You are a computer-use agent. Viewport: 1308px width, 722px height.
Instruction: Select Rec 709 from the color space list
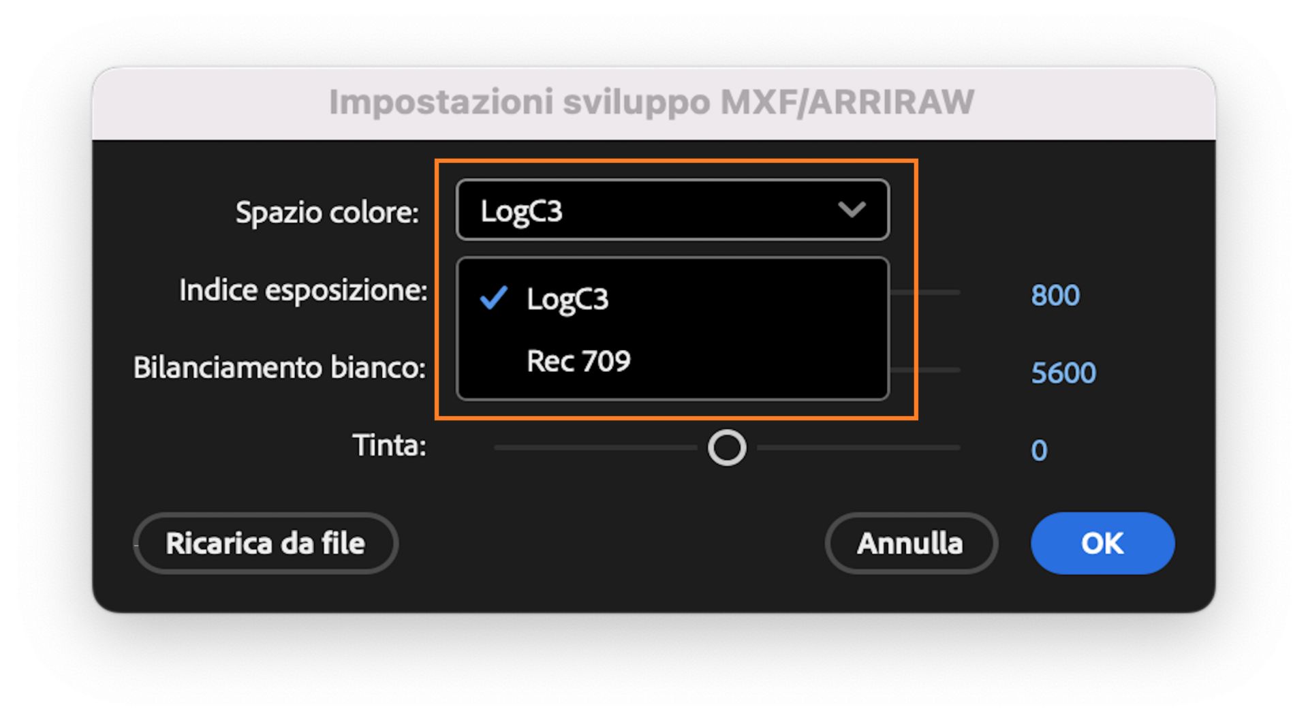[578, 361]
